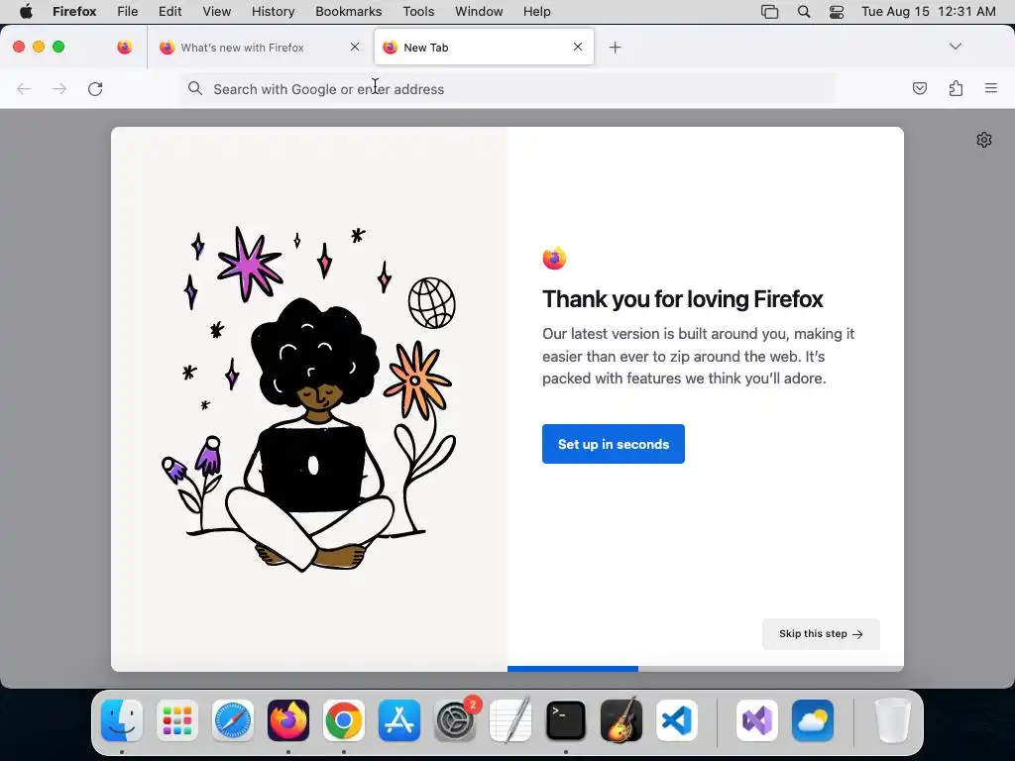Select the pinned Firefox tab icon
The height and width of the screenshot is (761, 1015).
click(125, 48)
